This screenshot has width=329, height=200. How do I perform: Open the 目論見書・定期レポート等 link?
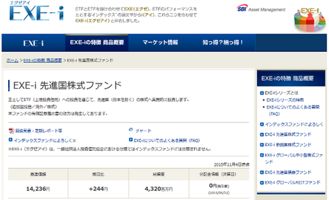pyautogui.click(x=38, y=131)
